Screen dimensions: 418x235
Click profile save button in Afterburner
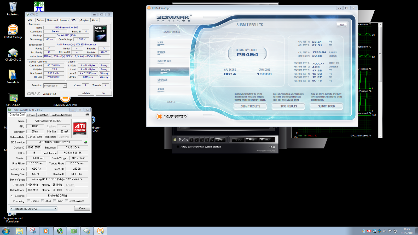[220, 140]
